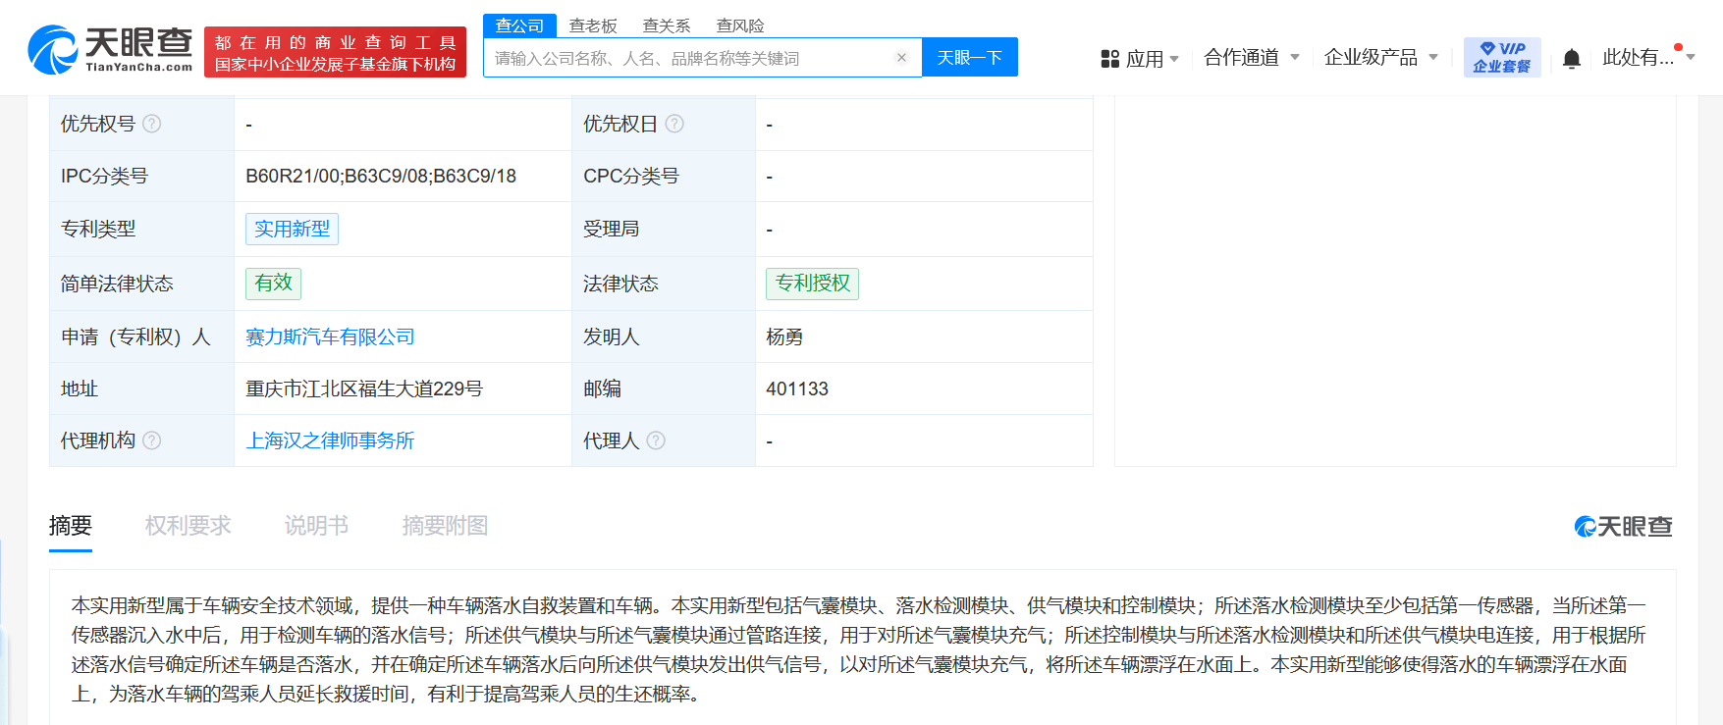
Task: Show help for 代理人
Action: pyautogui.click(x=656, y=440)
